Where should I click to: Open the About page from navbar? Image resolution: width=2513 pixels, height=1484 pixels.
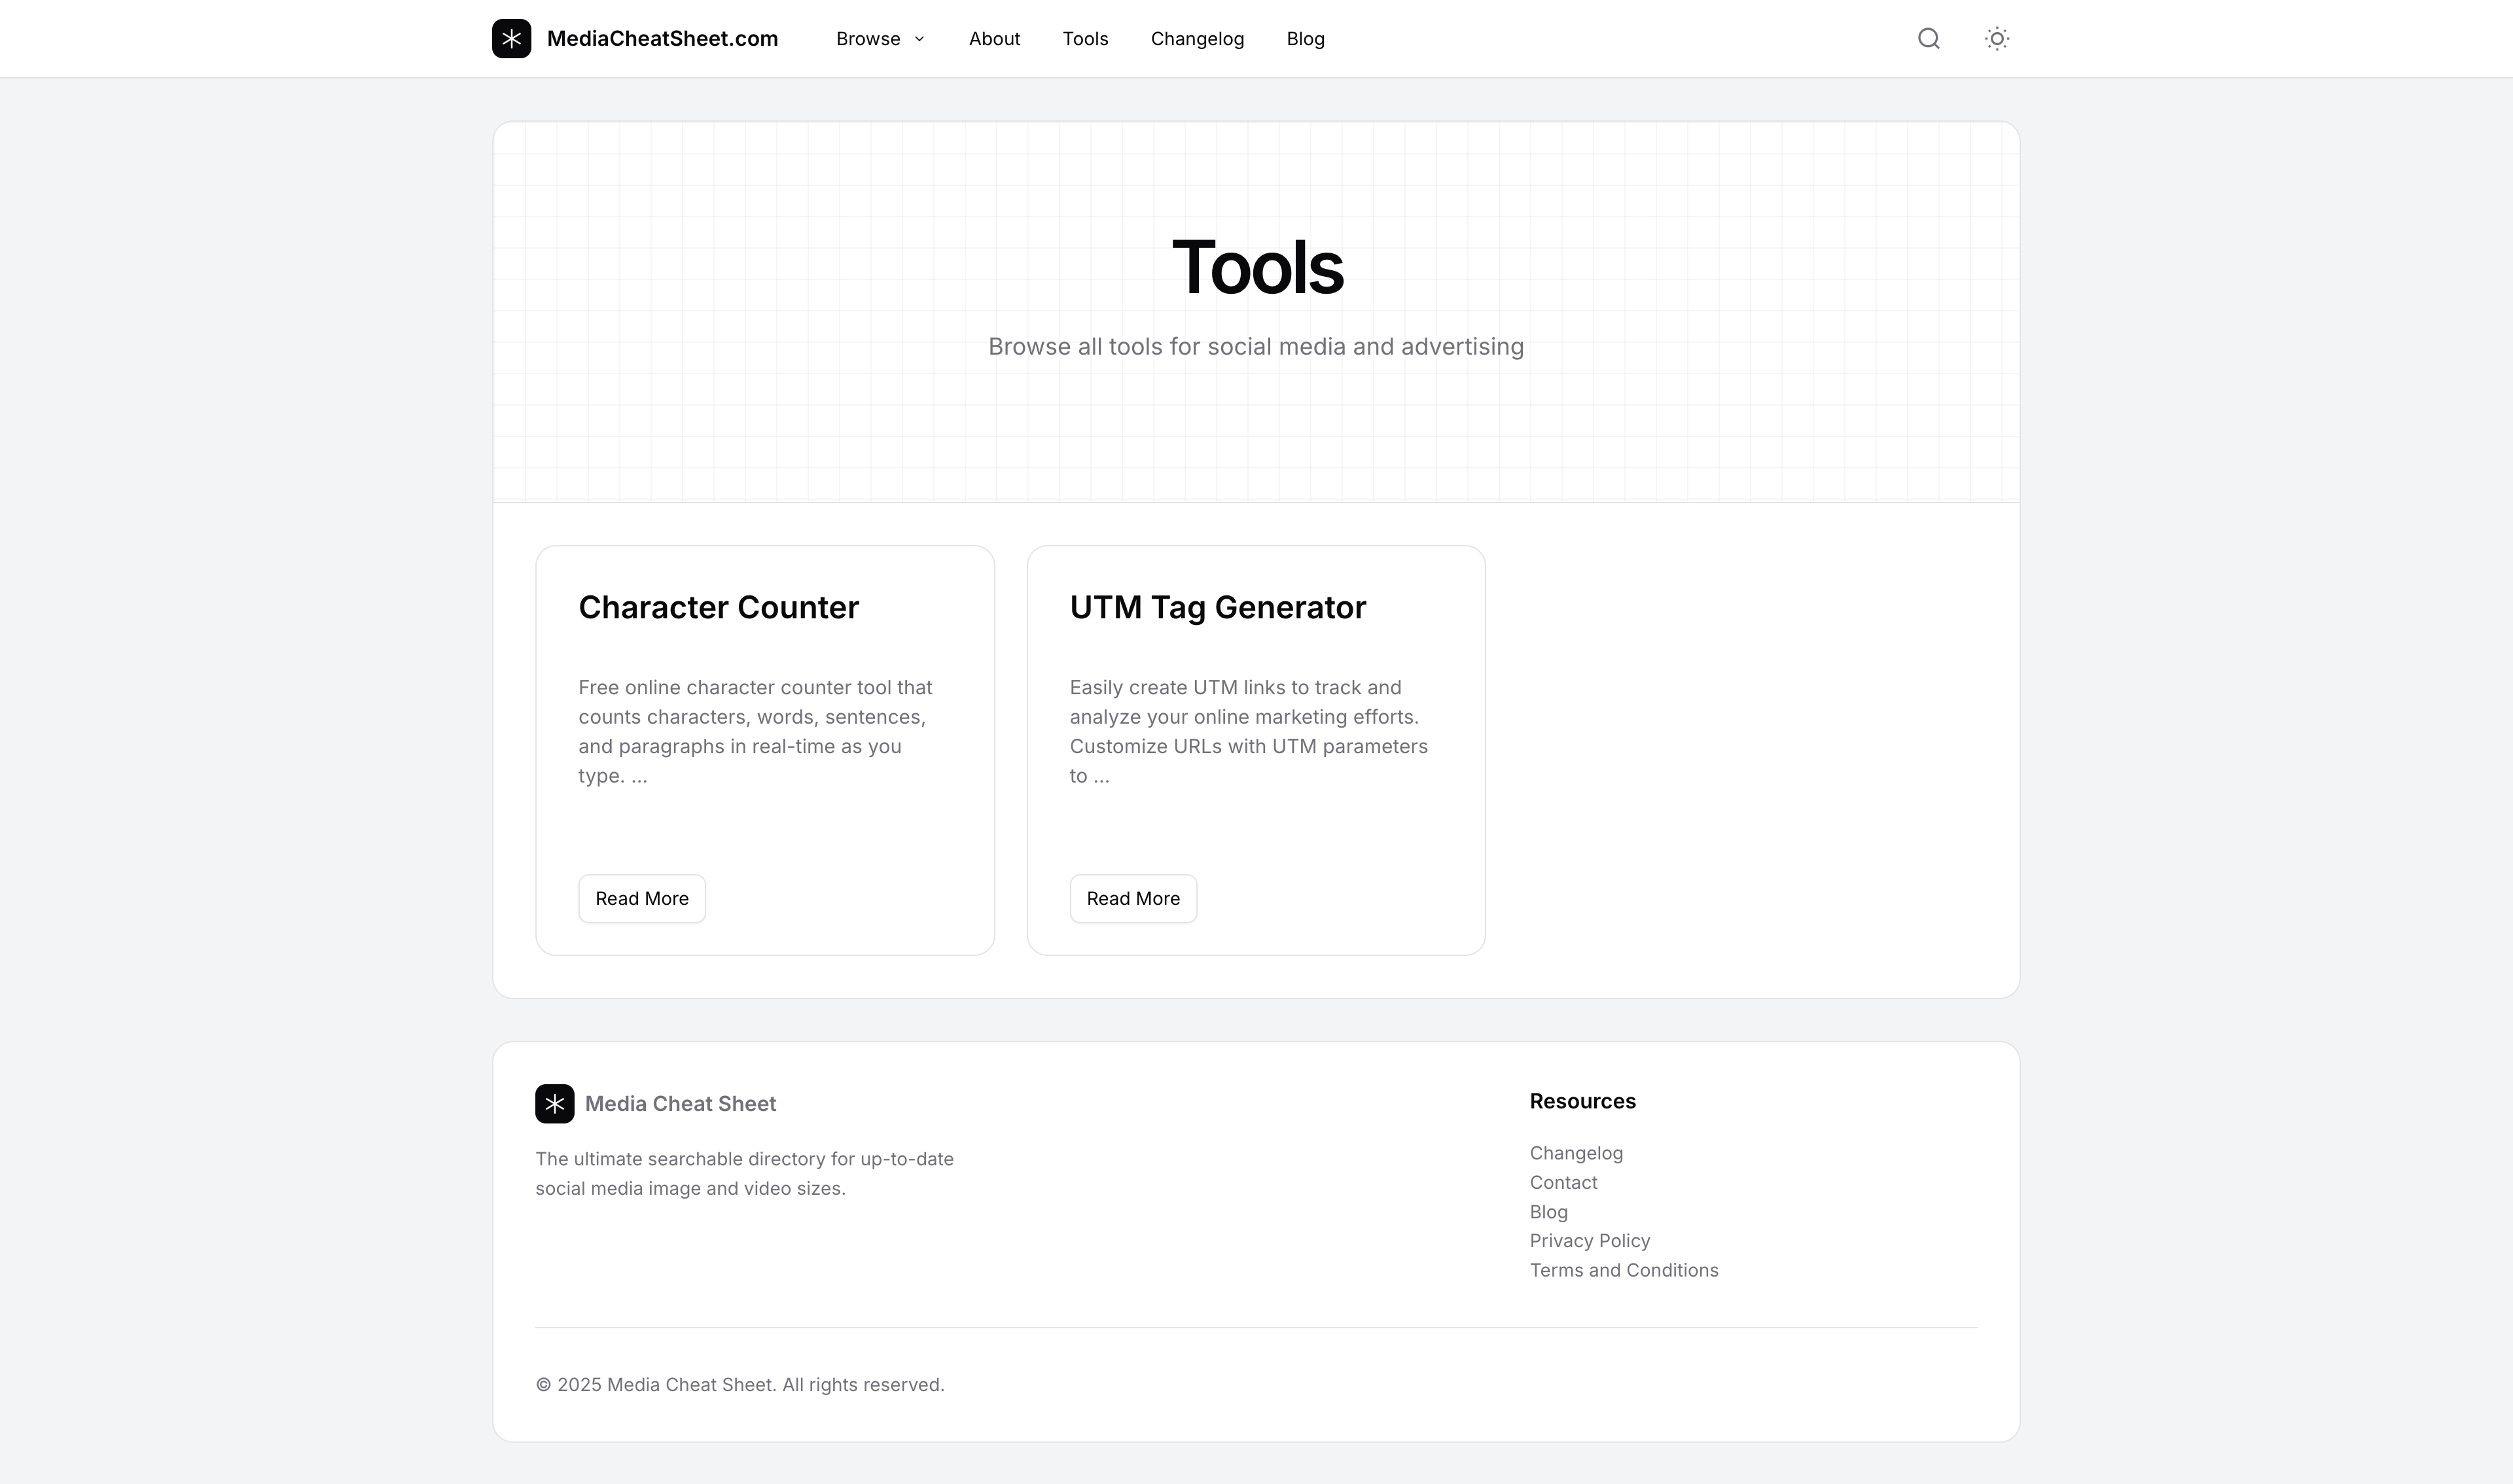click(994, 39)
